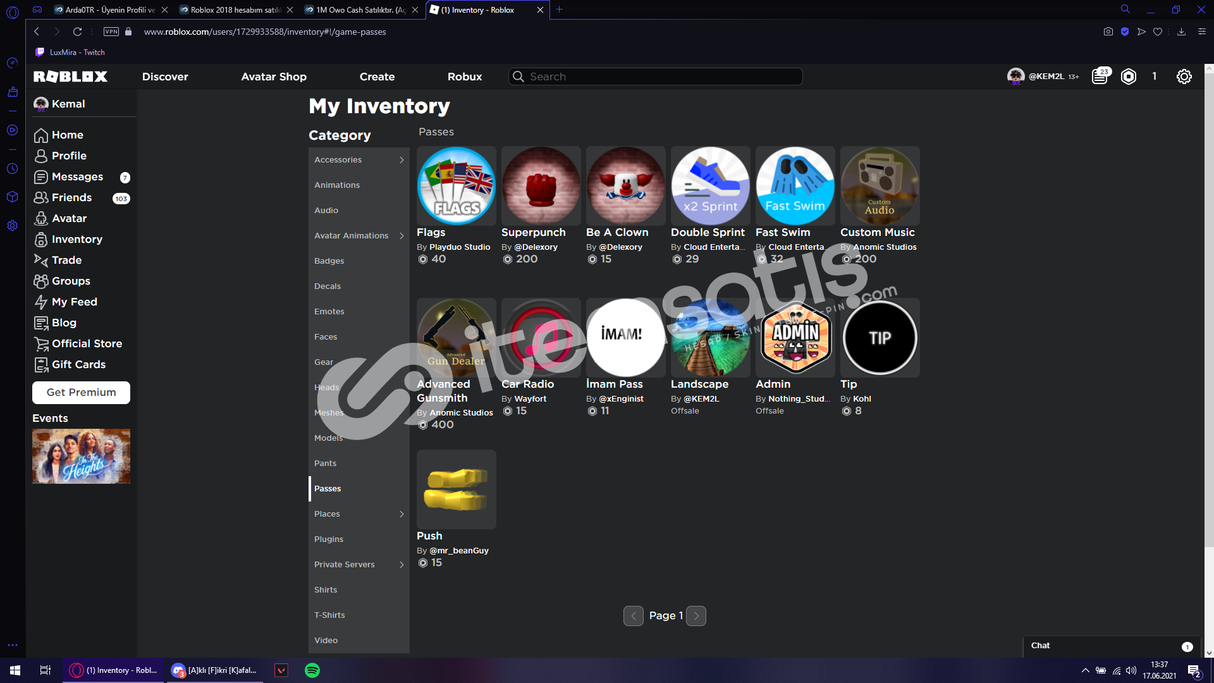This screenshot has width=1214, height=683.
Task: Show hidden system tray icons chevron
Action: pos(1085,670)
